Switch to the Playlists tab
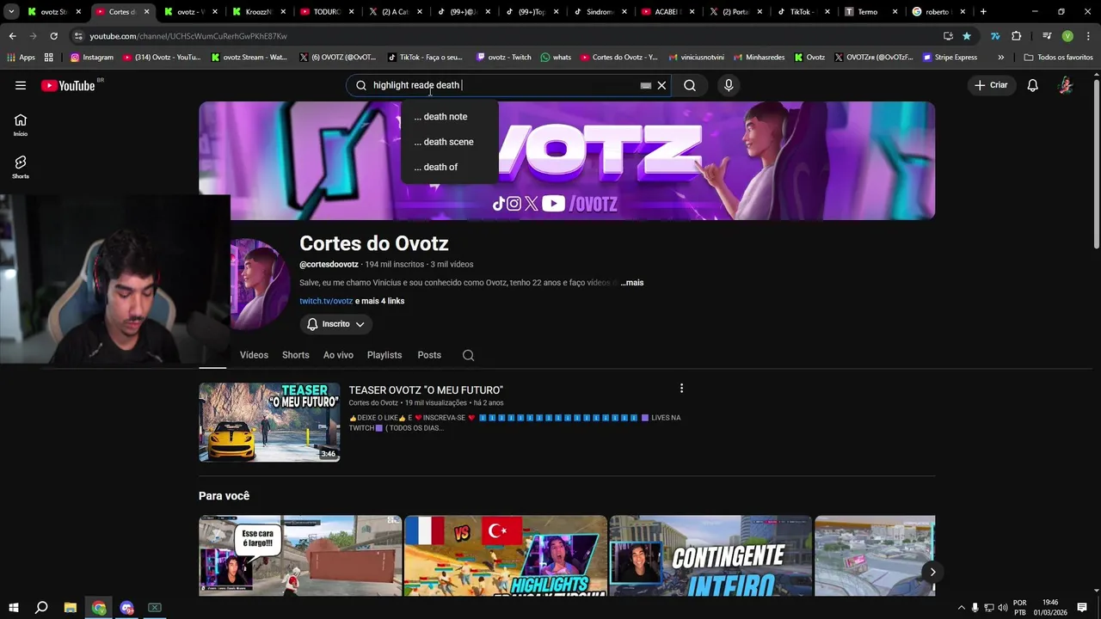Image resolution: width=1101 pixels, height=619 pixels. tap(384, 355)
